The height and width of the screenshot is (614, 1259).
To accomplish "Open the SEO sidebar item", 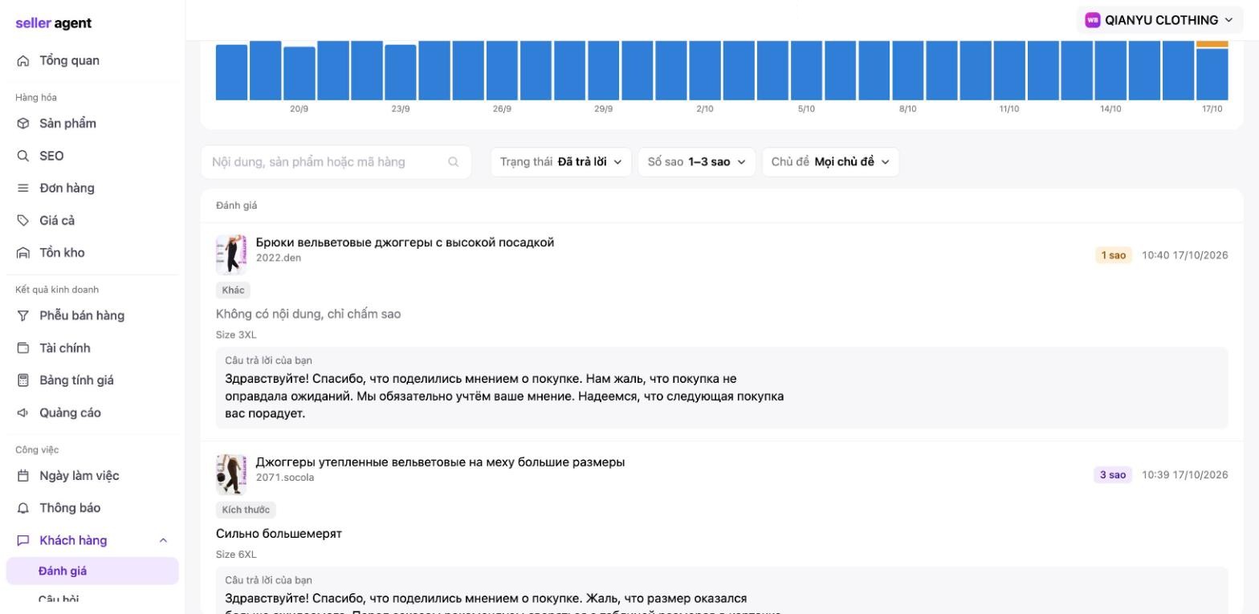I will (x=92, y=156).
